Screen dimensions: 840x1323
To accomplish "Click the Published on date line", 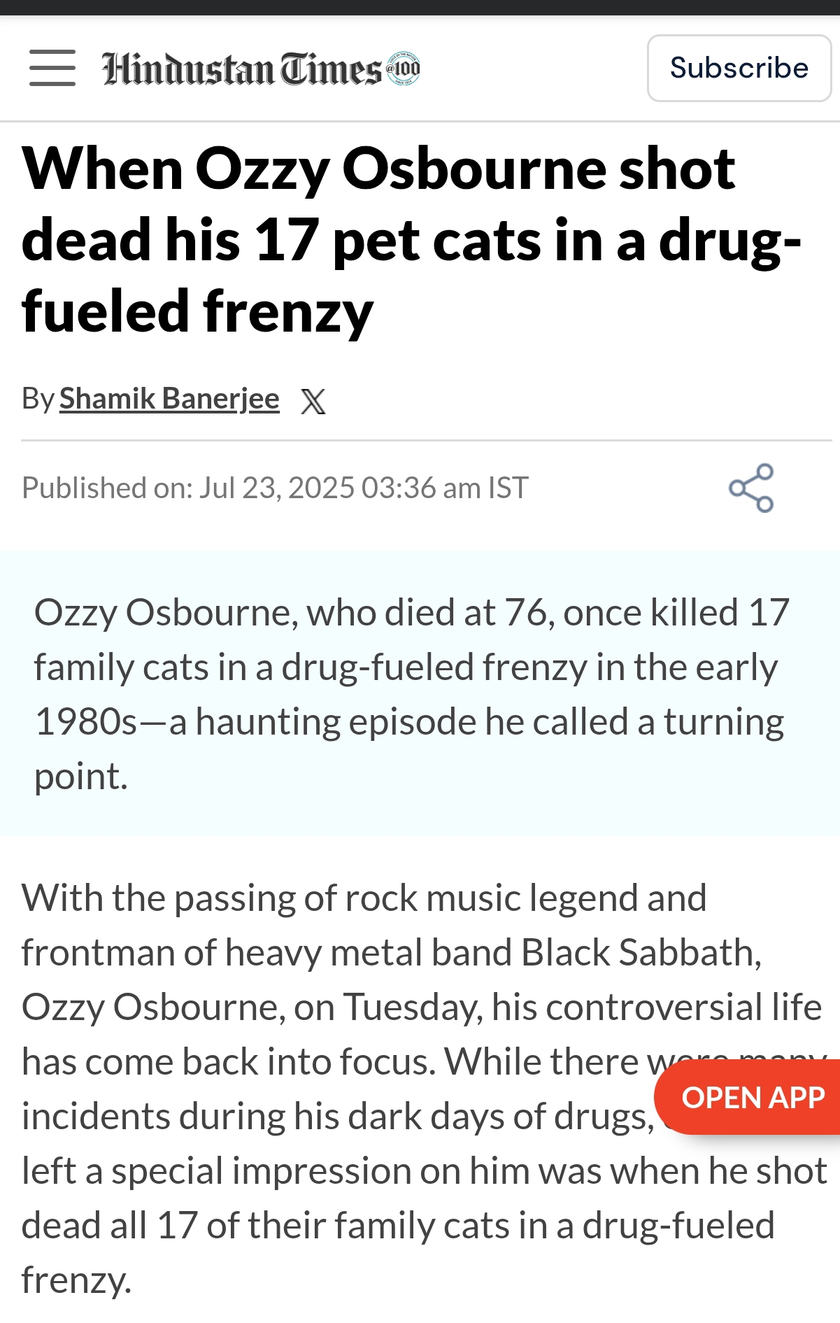I will (275, 488).
